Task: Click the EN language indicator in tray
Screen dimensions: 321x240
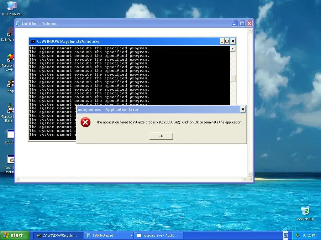Action: 286,236
